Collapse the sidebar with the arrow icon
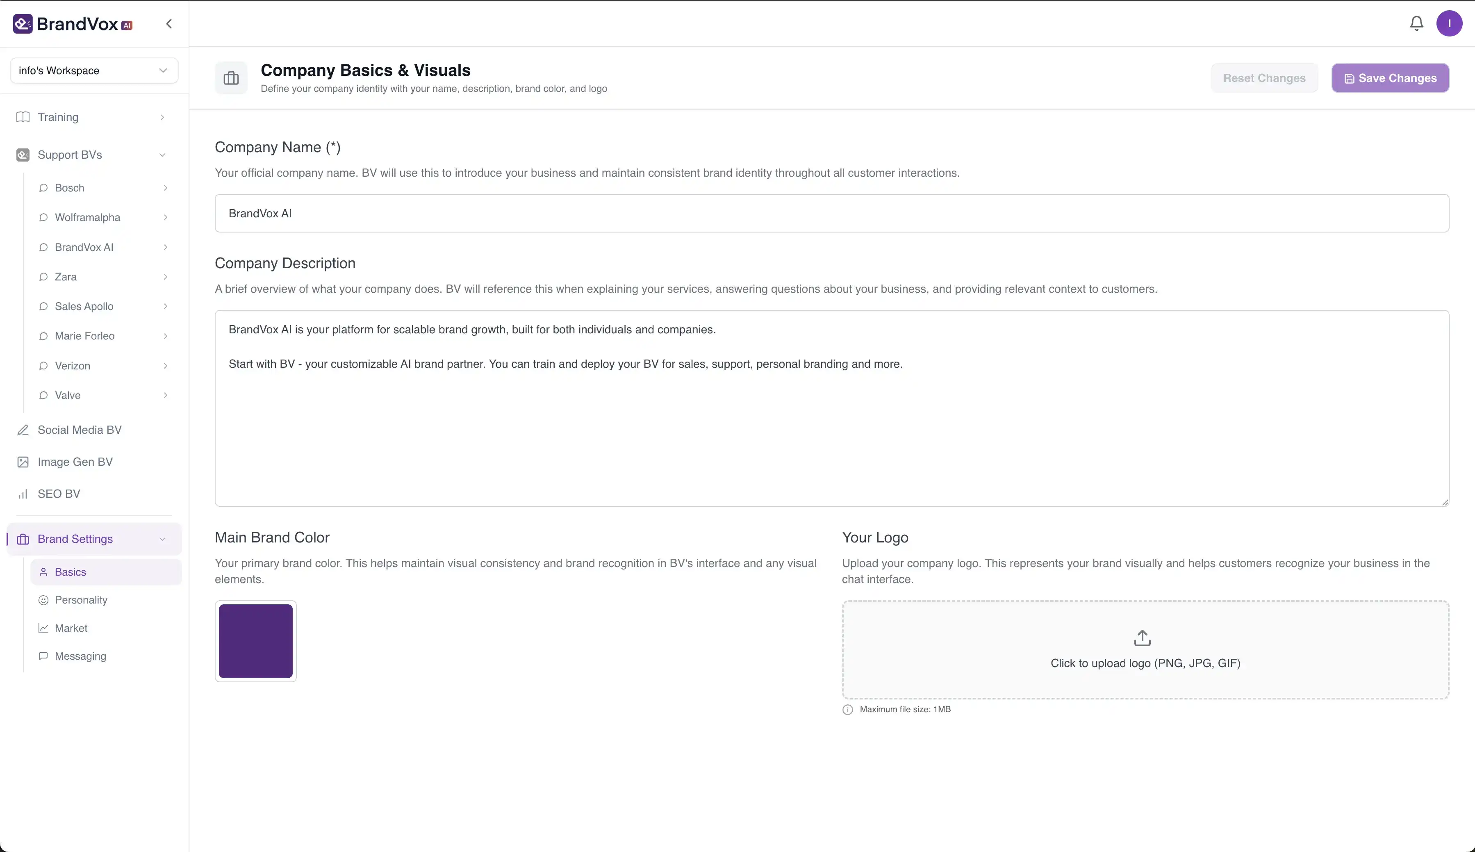1475x852 pixels. click(x=169, y=24)
